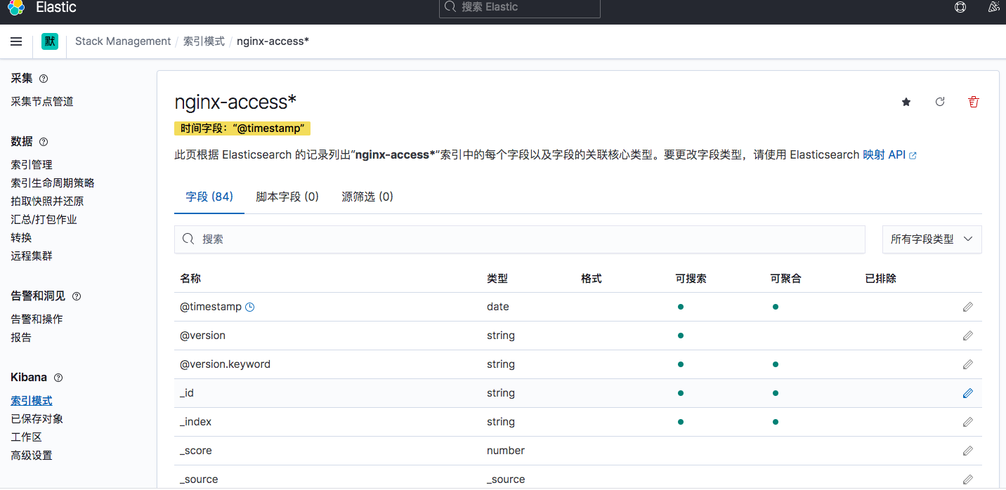Sort by 类型 column header
This screenshot has width=1006, height=490.
coord(497,279)
